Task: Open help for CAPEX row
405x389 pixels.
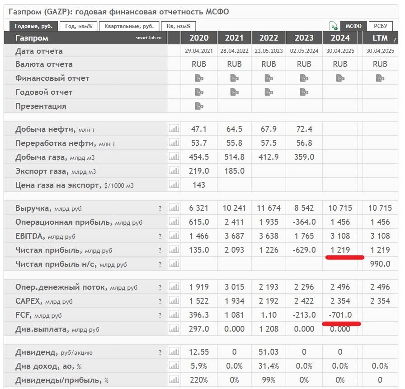Action: (x=160, y=301)
